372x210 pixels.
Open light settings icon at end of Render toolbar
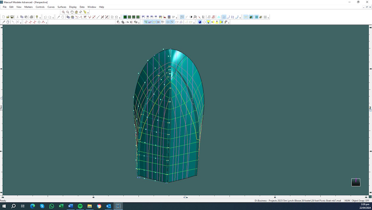226,22
